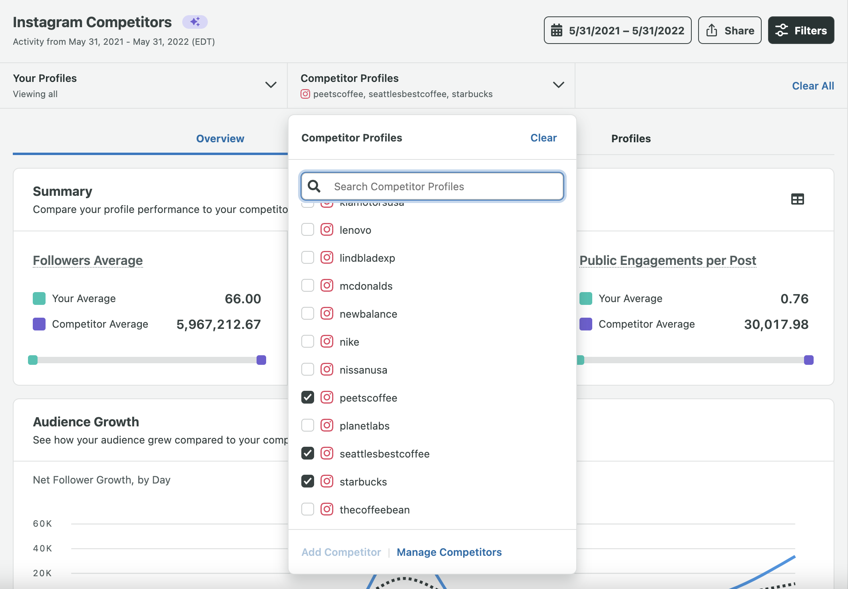Click Instagram icon in Competitor Profiles filter summary
Screen dimensions: 848x589
click(x=305, y=94)
